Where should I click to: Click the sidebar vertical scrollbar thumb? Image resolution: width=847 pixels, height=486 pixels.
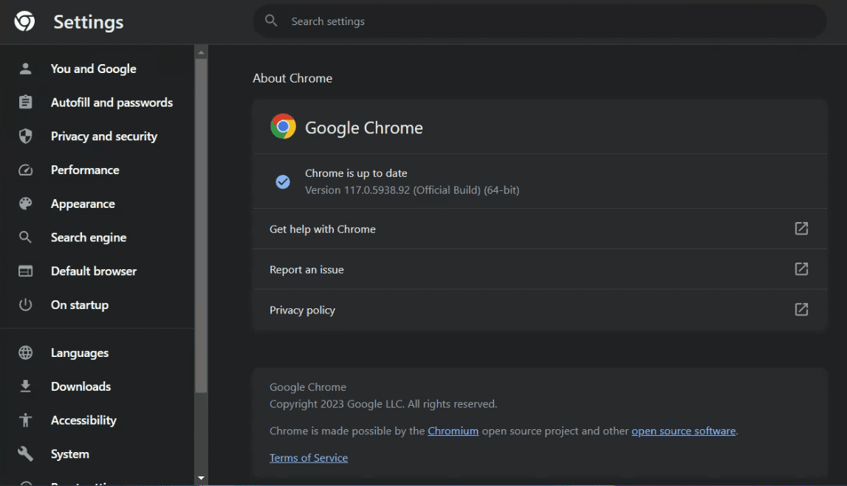[201, 226]
